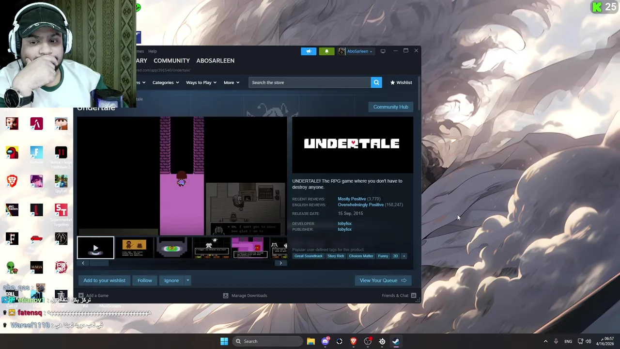Viewport: 620px width, 349px height.
Task: Open the dropdown arrow beside Ignore
Action: 187,280
